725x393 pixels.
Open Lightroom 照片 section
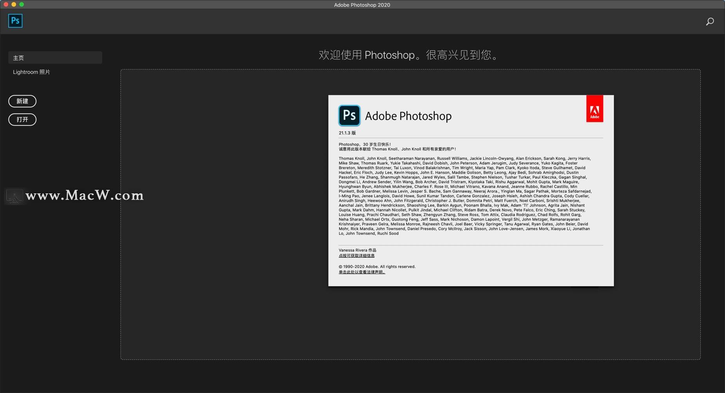coord(31,72)
